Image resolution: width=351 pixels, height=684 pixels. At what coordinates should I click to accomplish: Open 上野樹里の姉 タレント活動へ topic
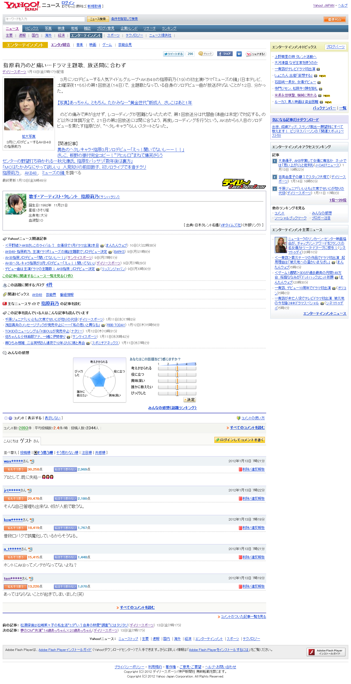295,57
